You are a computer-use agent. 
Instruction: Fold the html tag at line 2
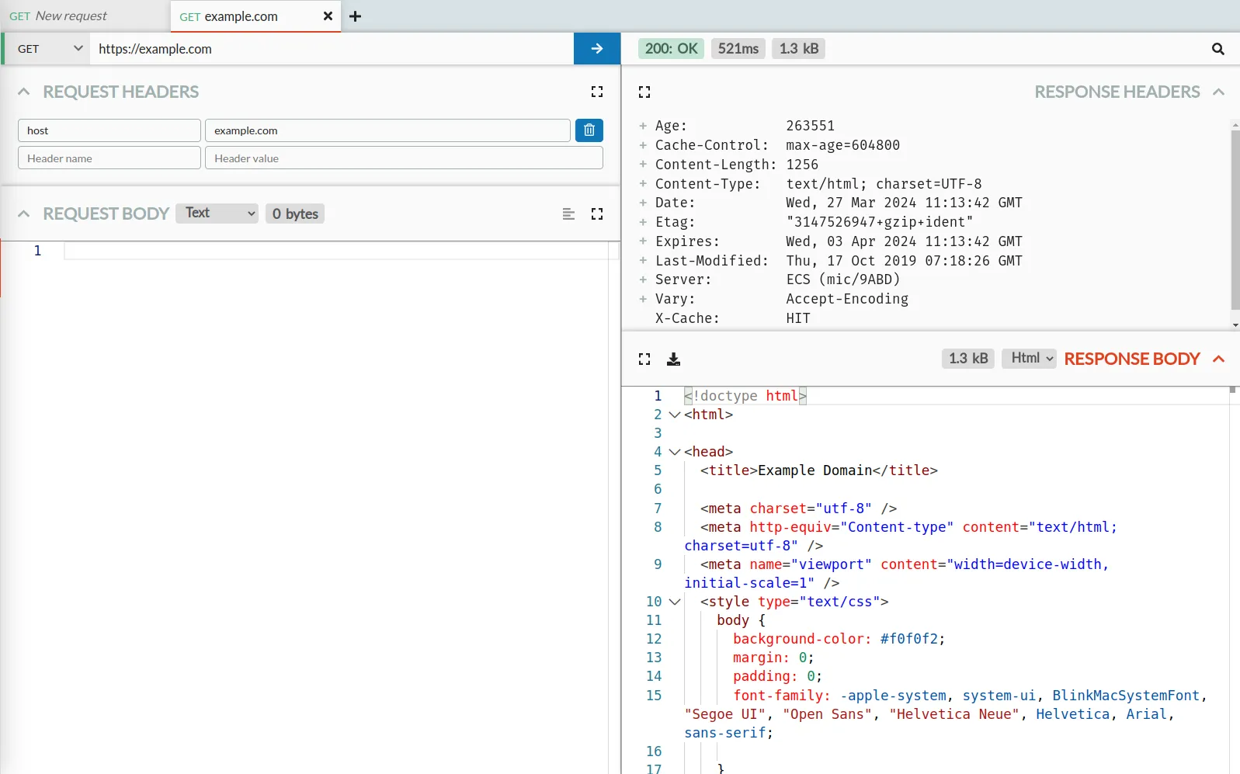[675, 415]
